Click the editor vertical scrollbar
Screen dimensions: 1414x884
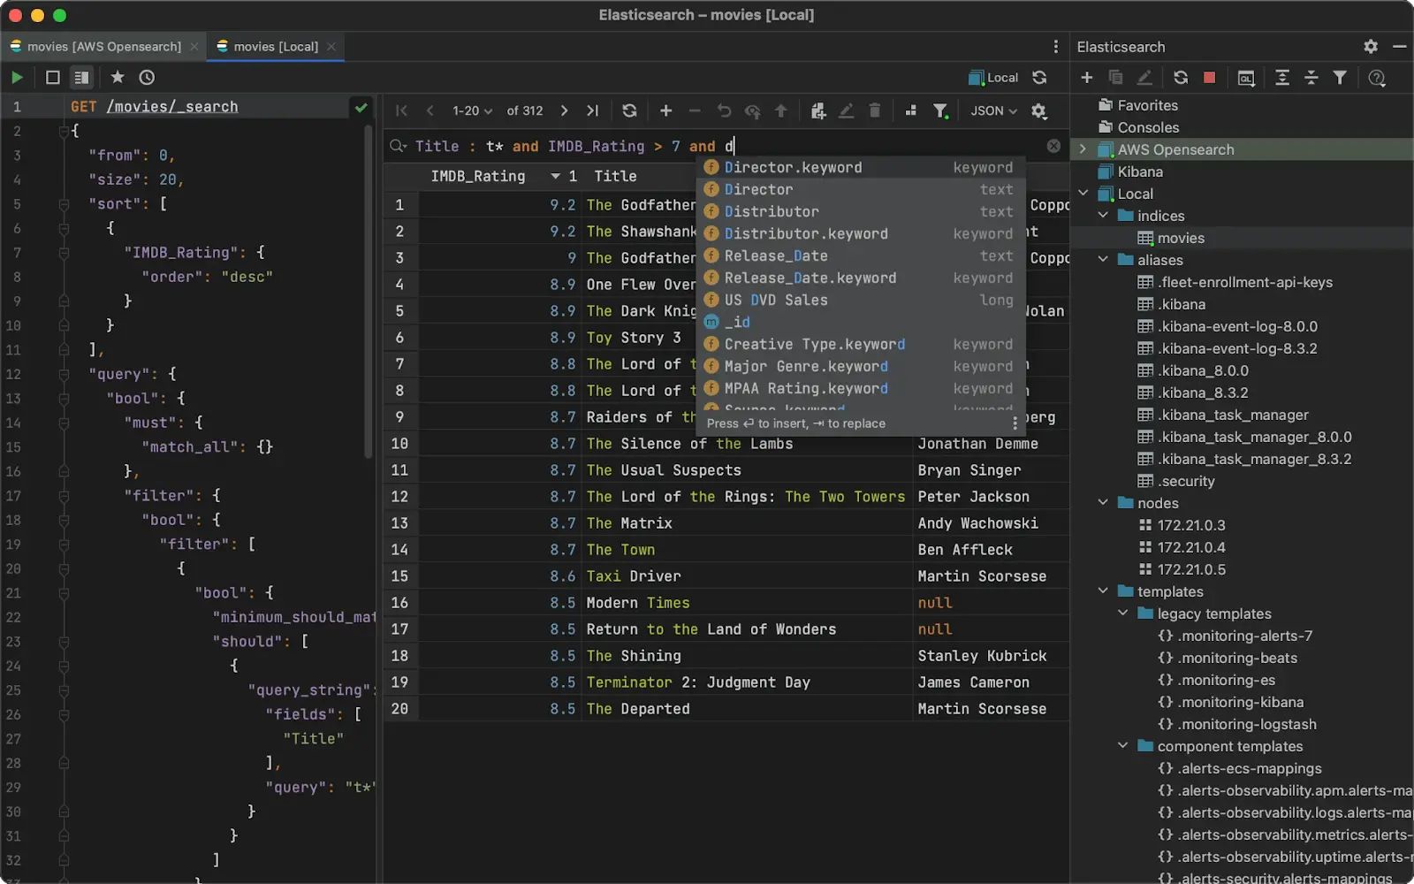click(369, 292)
